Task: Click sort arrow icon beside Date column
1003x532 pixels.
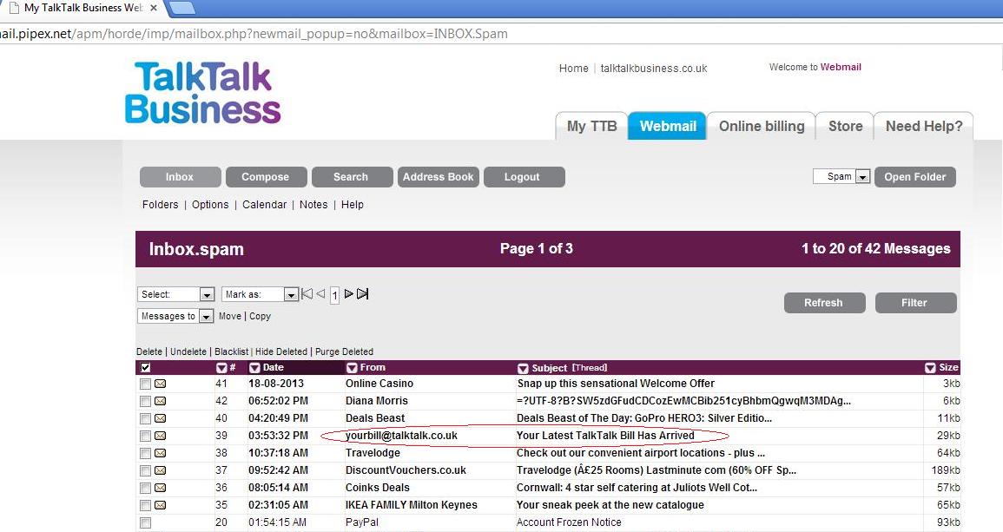Action: pyautogui.click(x=255, y=368)
